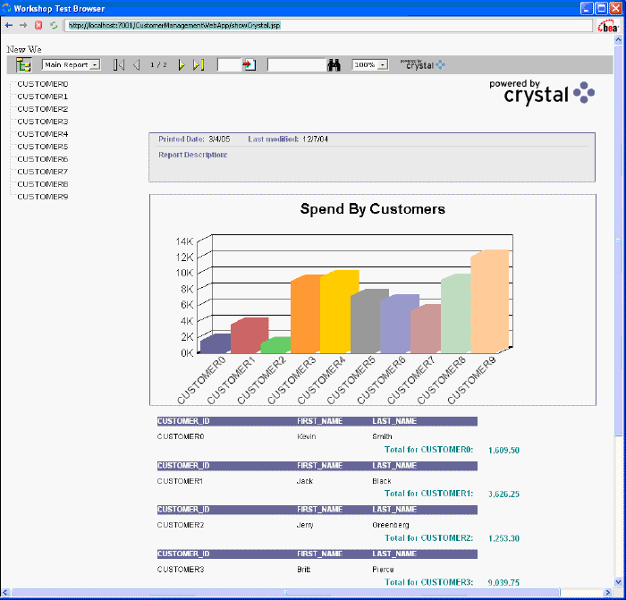Go to the next report page
Viewport: 626px width, 600px height.
pos(182,64)
